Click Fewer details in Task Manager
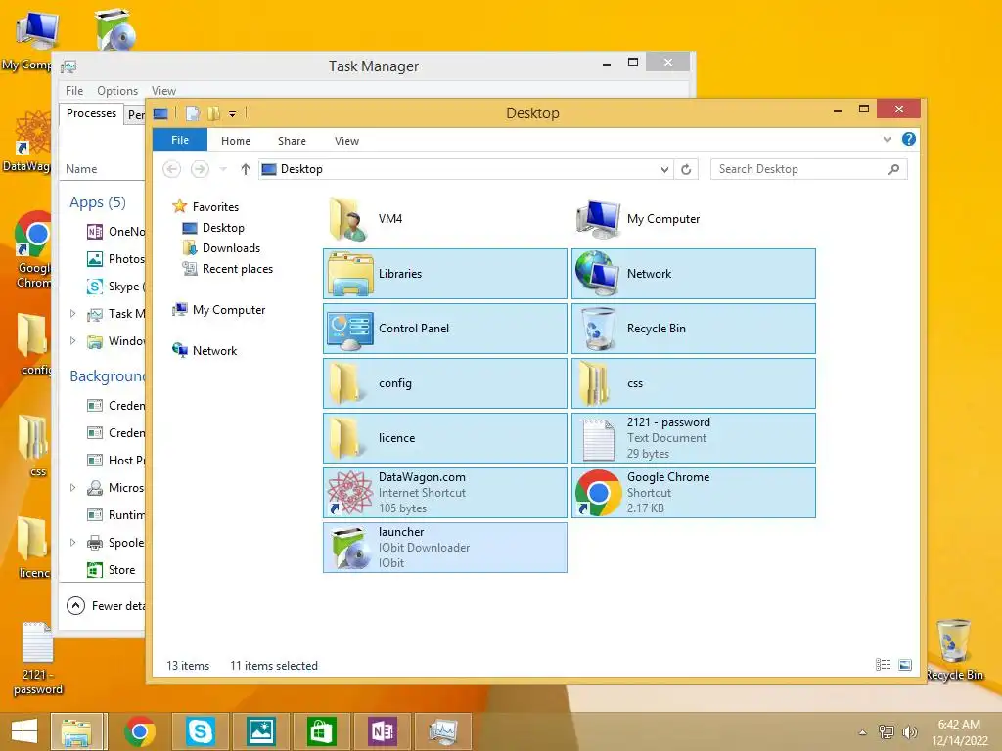Viewport: 1002px width, 751px height. pyautogui.click(x=106, y=606)
